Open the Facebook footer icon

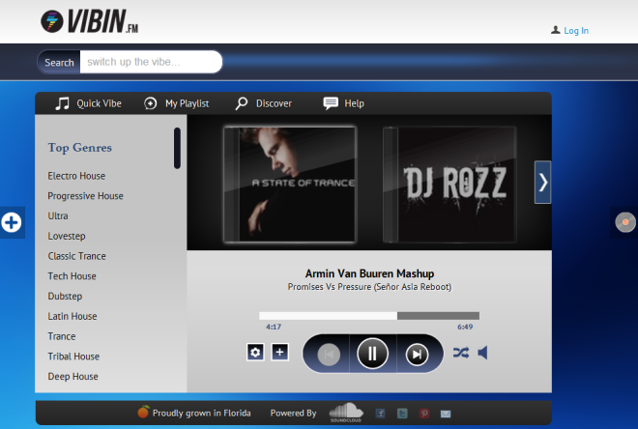pyautogui.click(x=381, y=414)
